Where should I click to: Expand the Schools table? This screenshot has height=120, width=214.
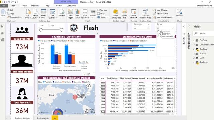194,54
